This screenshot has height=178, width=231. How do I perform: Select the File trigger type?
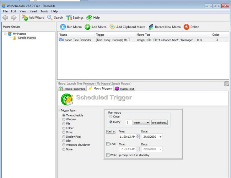[64, 124]
